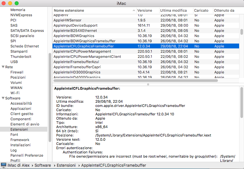Open Accessibilità under Software
This screenshot has width=244, height=169.
21,103
